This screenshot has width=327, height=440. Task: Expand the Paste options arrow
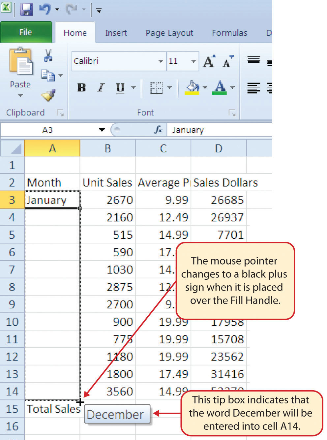tap(20, 96)
